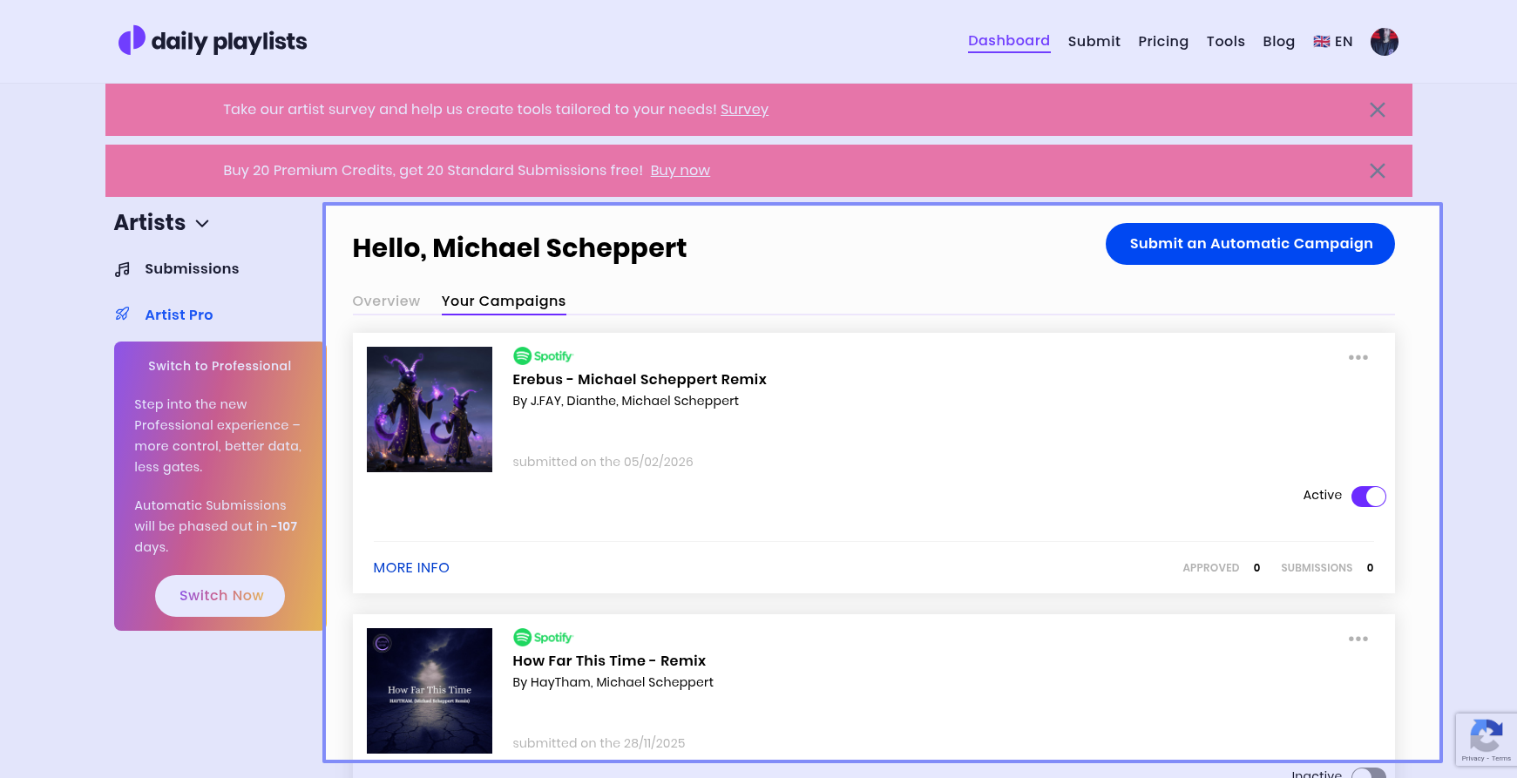This screenshot has width=1517, height=778.
Task: Click the Spotify icon on How Far This Time
Action: 523,637
